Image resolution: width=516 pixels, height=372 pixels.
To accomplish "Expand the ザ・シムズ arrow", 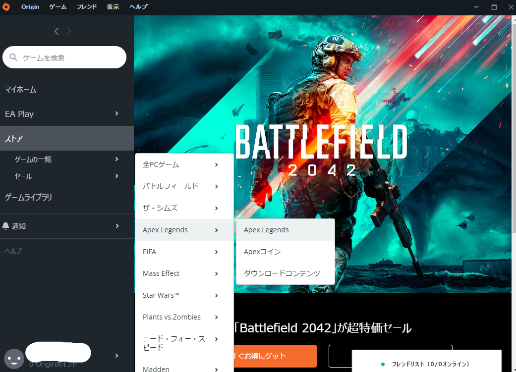I will [x=216, y=208].
